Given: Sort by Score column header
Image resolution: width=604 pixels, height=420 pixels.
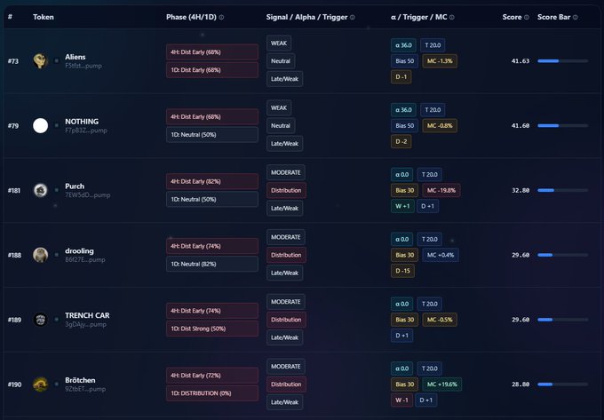Looking at the screenshot, I should tap(512, 17).
